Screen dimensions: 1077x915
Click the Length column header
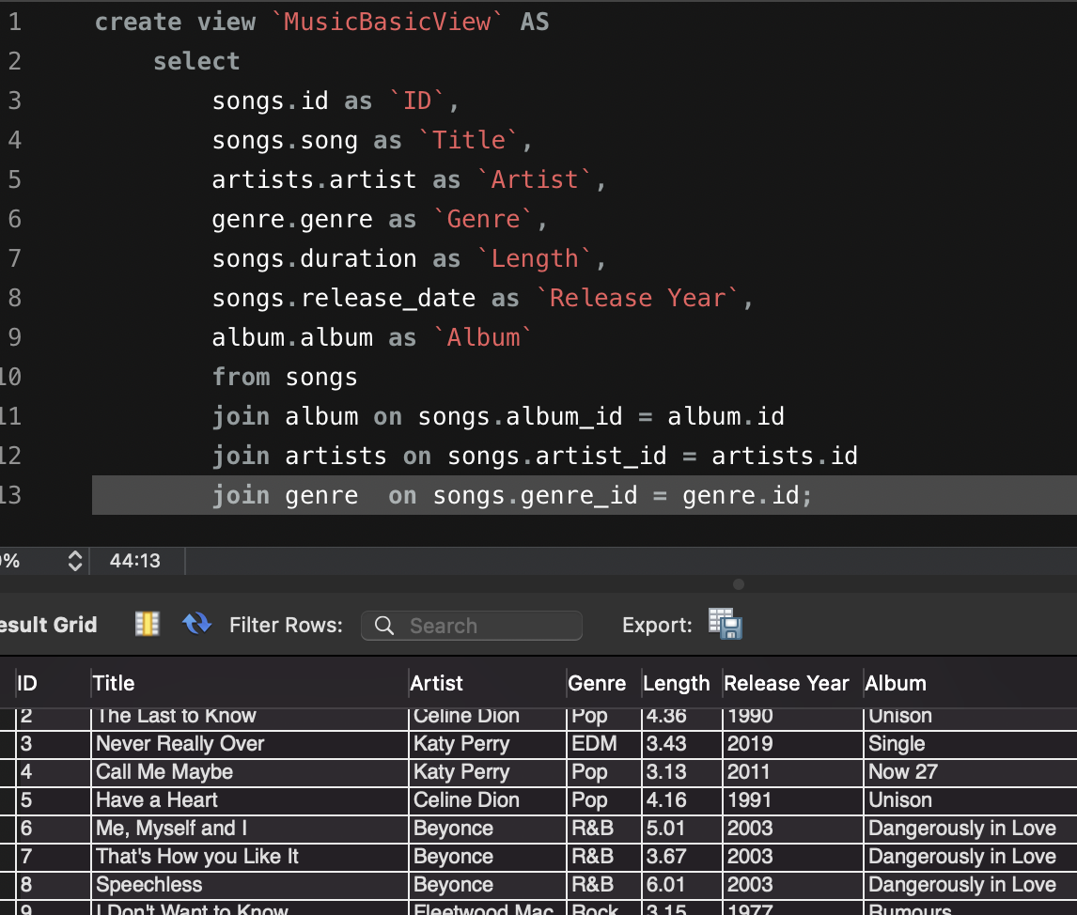[681, 683]
